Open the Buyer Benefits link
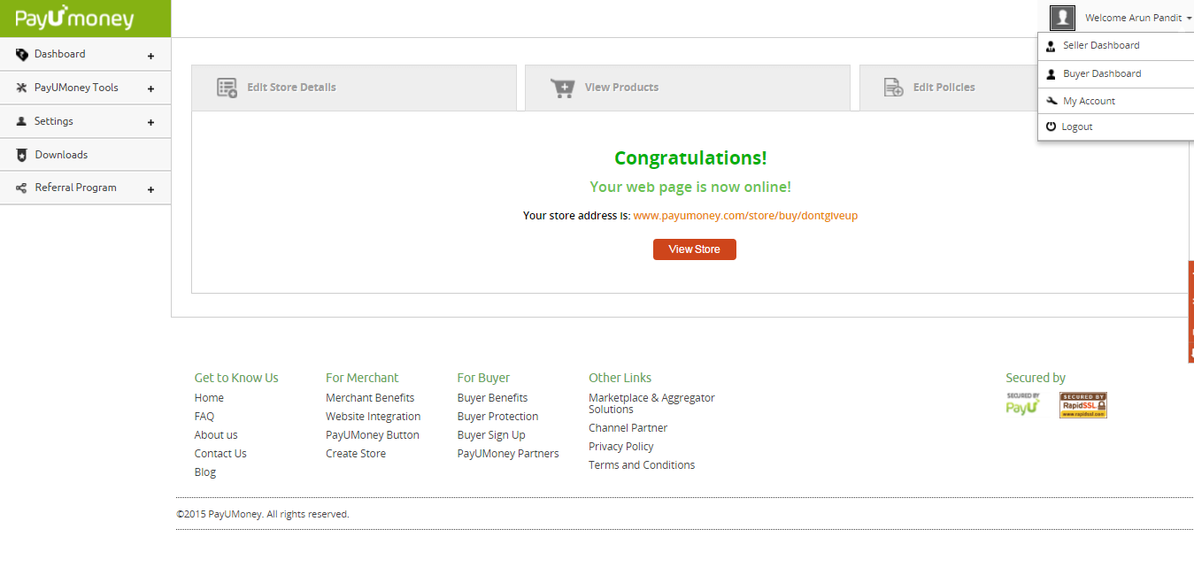The image size is (1194, 575). (493, 398)
